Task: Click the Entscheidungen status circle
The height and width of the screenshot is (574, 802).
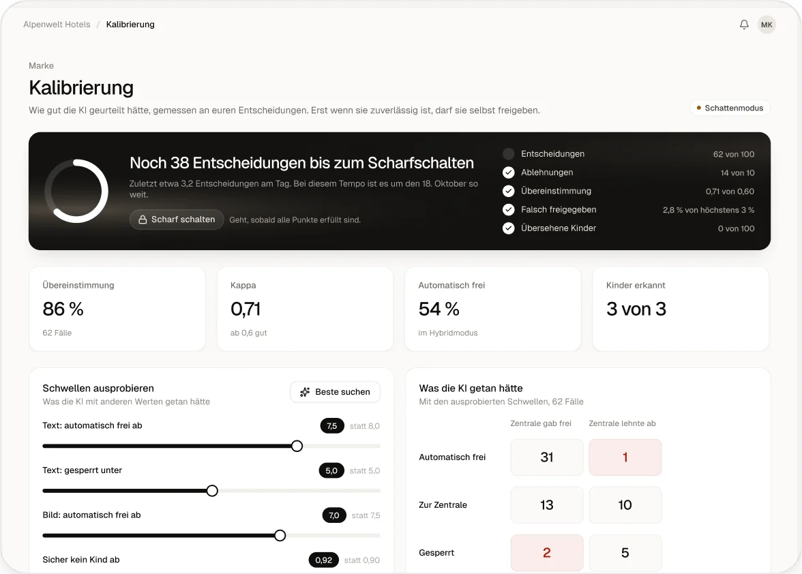Action: click(x=509, y=154)
